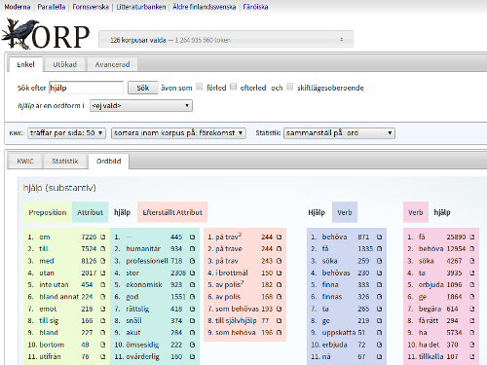Switch to the Utökad search tab
The height and width of the screenshot is (365, 487).
(x=65, y=64)
